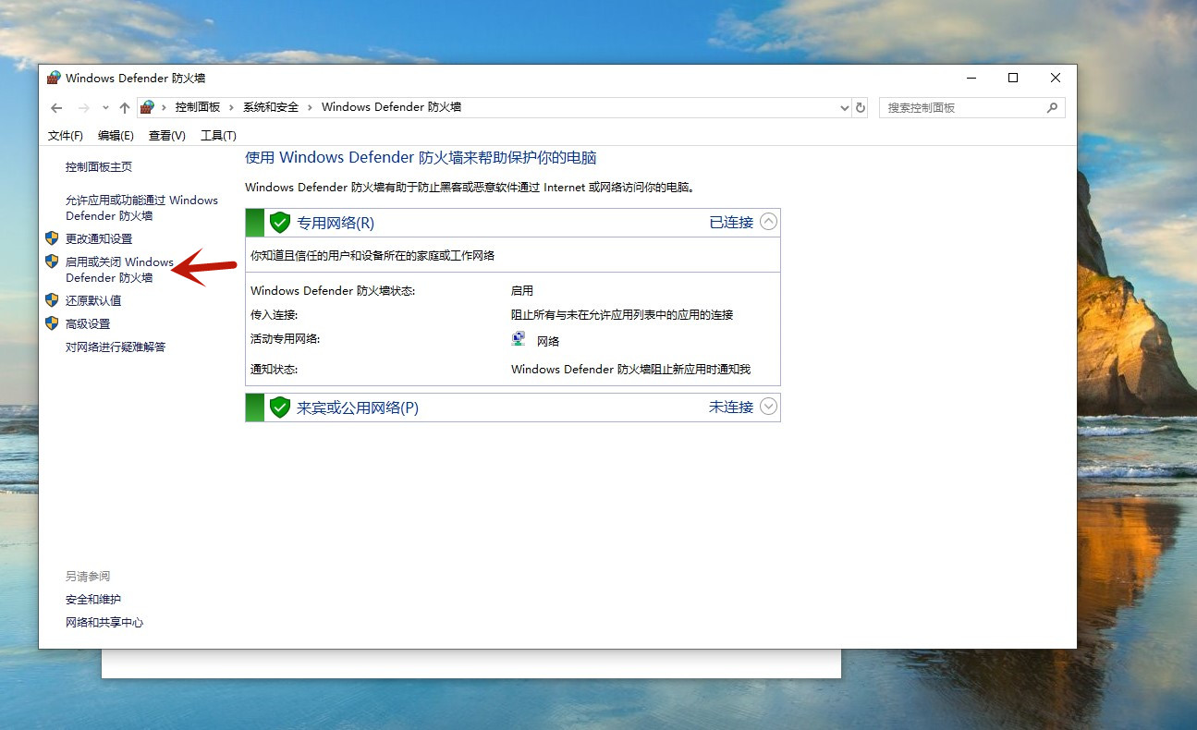Screen dimensions: 1197x730
Task: Expand the 来宾或公用网络(P) section chevron
Action: [769, 407]
